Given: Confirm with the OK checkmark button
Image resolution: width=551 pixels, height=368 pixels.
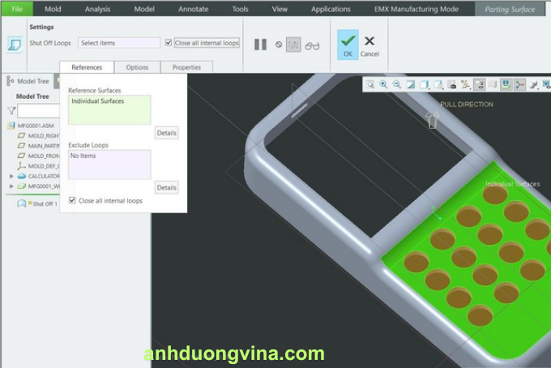Looking at the screenshot, I should point(348,45).
